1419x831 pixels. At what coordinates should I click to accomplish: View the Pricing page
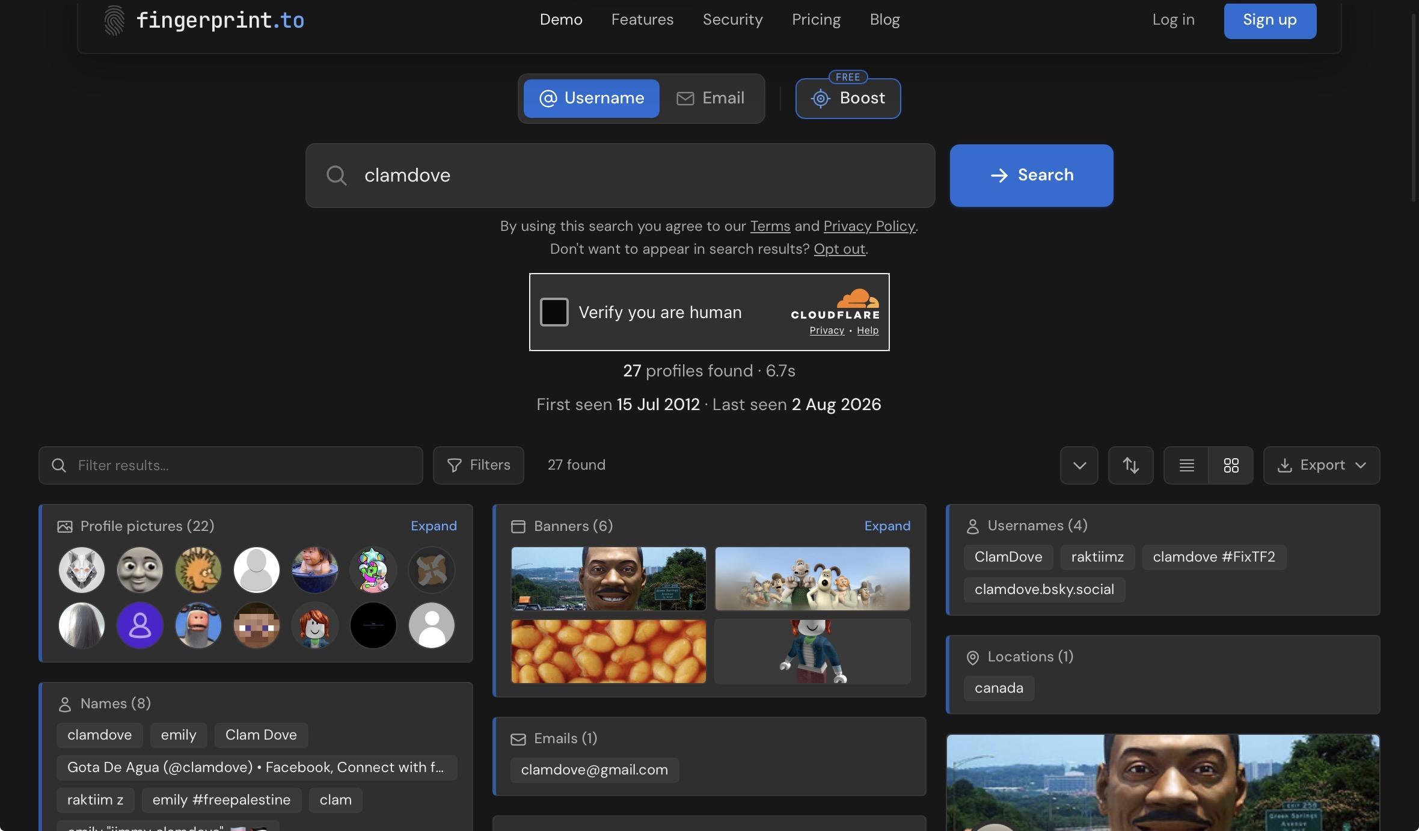[x=816, y=19]
